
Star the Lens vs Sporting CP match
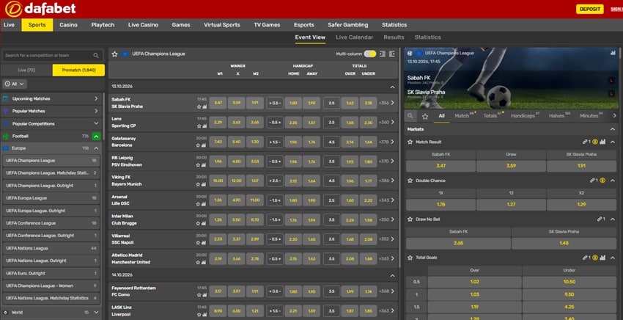[199, 126]
